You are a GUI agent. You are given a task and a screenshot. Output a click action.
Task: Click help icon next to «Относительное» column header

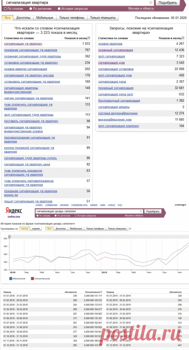tap(101, 292)
